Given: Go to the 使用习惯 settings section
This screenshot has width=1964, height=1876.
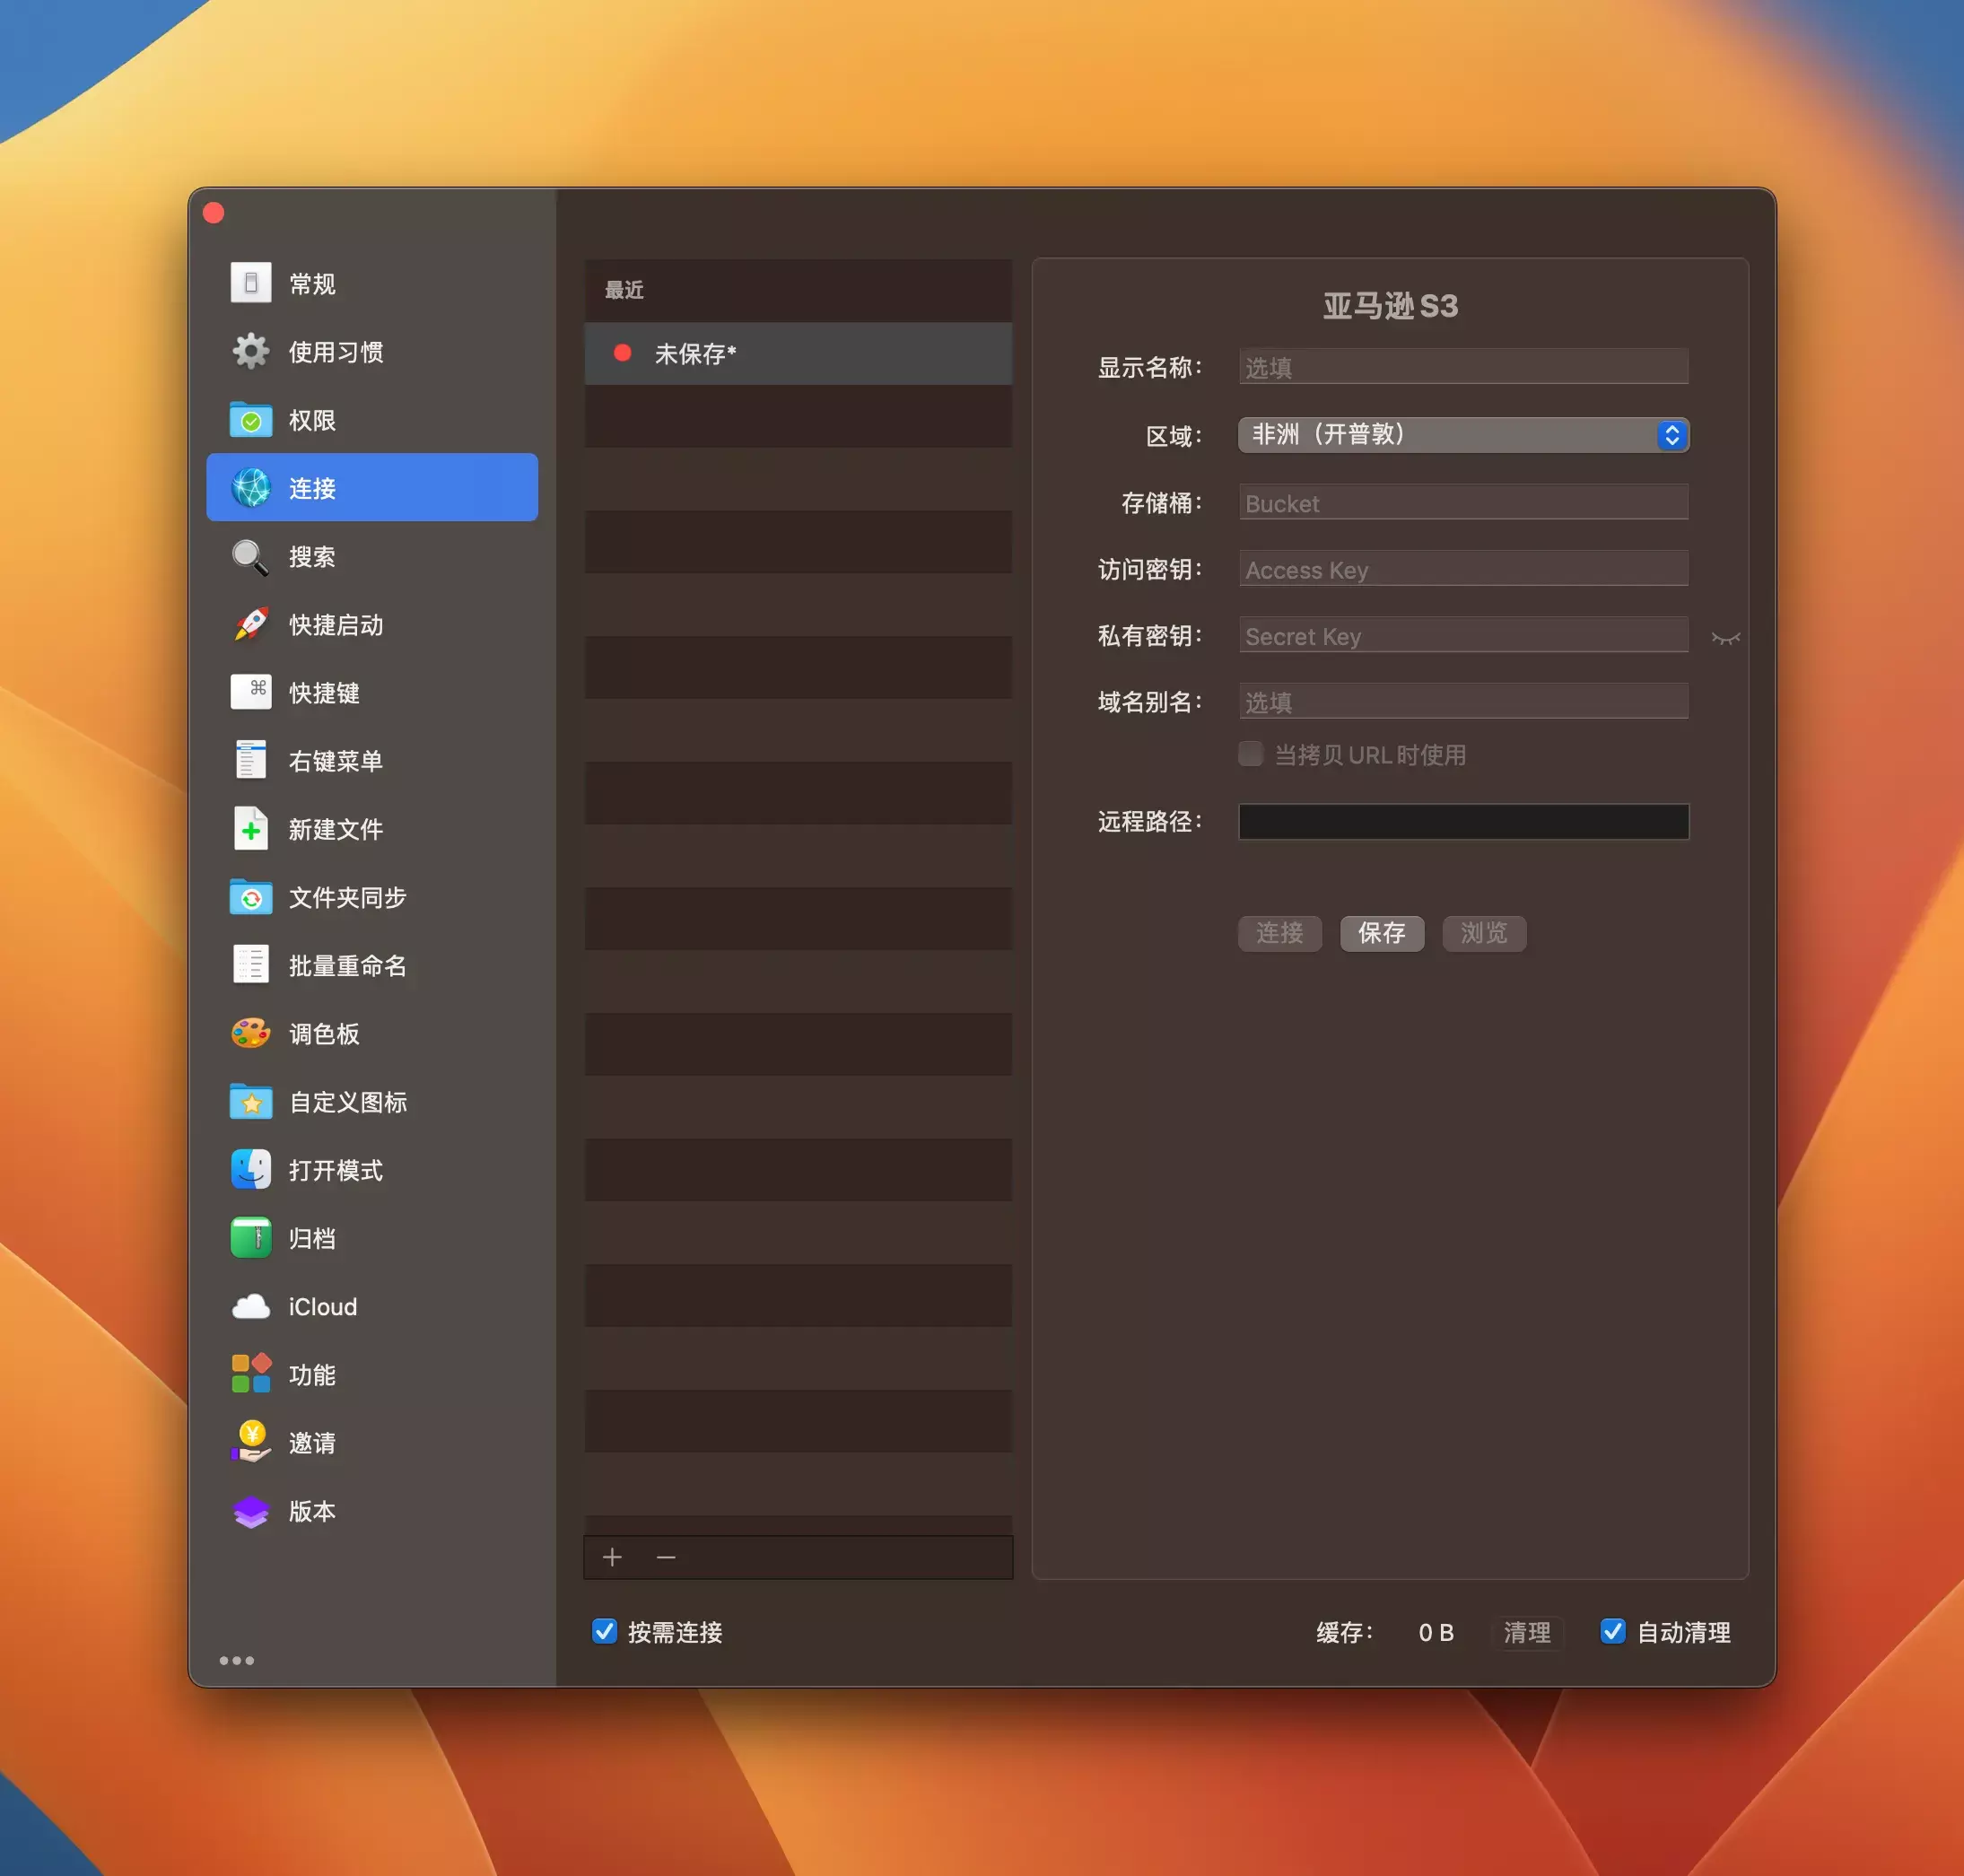Looking at the screenshot, I should point(335,352).
